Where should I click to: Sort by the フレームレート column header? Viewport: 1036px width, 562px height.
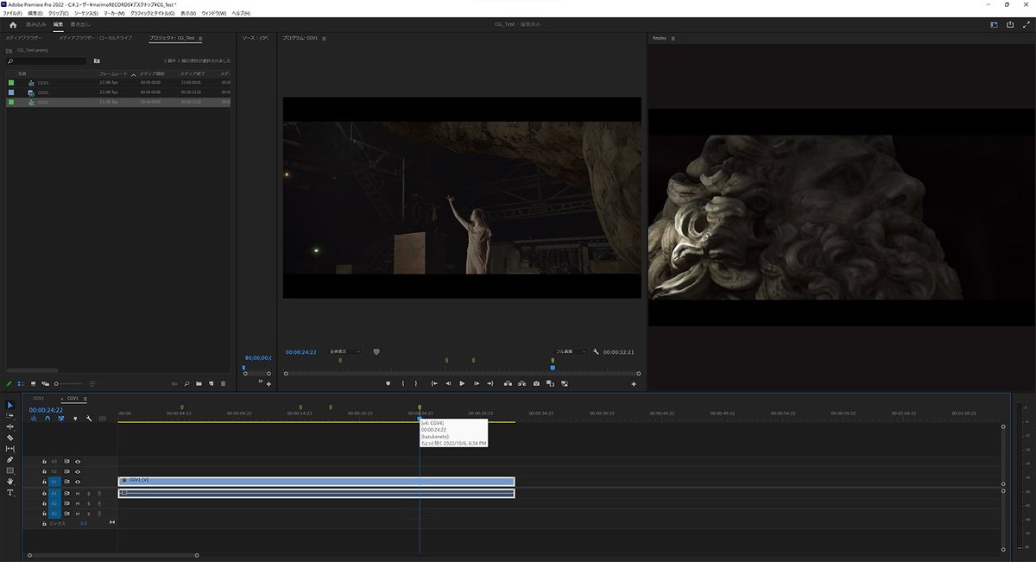tap(113, 74)
